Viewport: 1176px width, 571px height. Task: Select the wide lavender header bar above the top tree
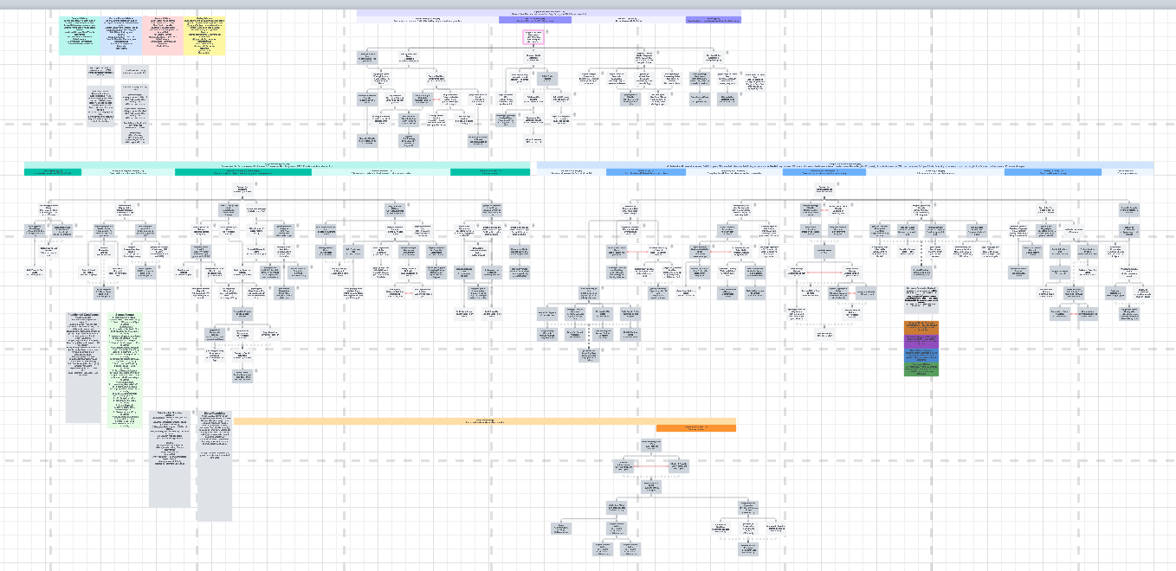click(x=549, y=12)
